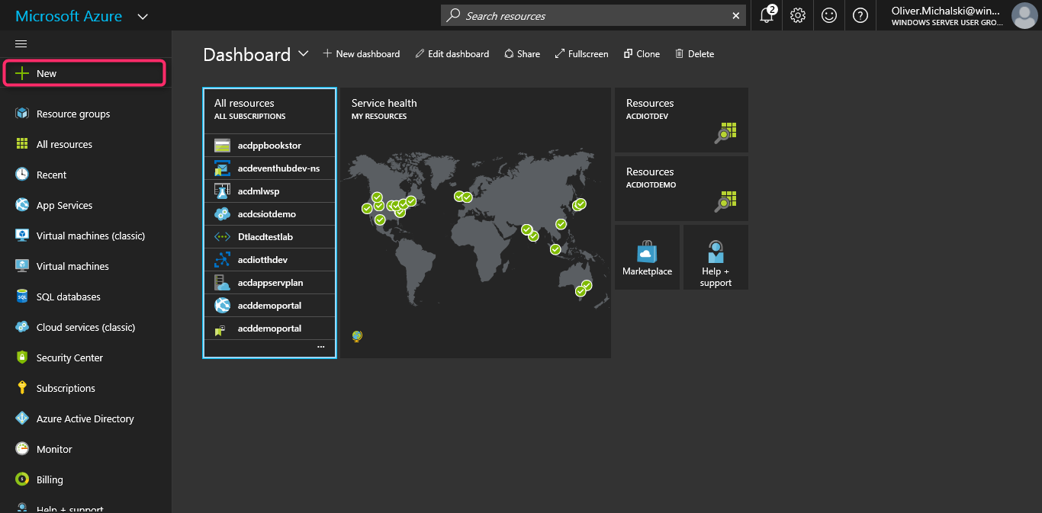Click the Subscriptions key icon

pos(22,388)
